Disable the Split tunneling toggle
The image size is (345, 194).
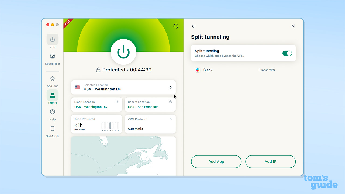pyautogui.click(x=287, y=53)
